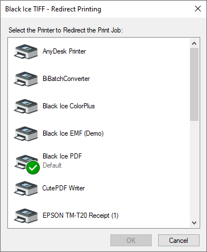Choose the Black Ice ColorPlus printer icon
Image resolution: width=207 pixels, height=252 pixels.
(x=26, y=106)
